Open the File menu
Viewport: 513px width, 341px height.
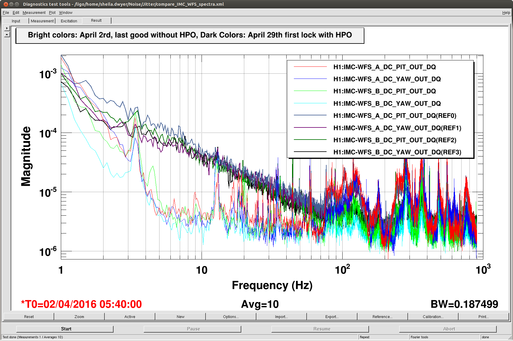click(6, 13)
